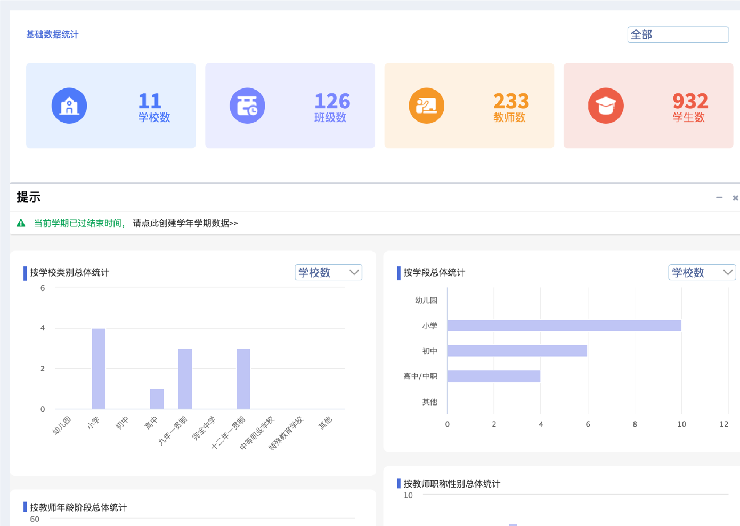740x526 pixels.
Task: Click the red graduation cap icon
Action: [606, 106]
